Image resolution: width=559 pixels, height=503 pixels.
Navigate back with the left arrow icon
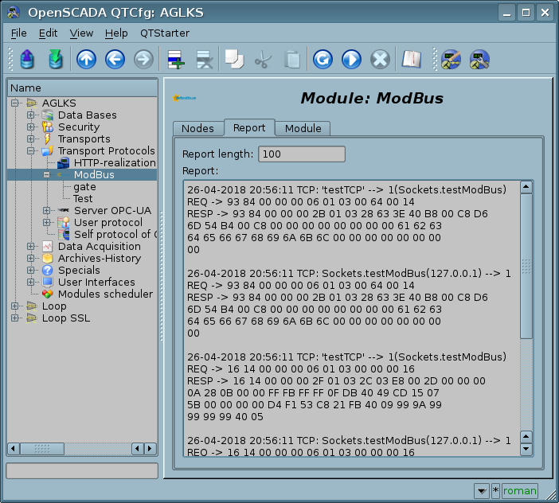[115, 60]
